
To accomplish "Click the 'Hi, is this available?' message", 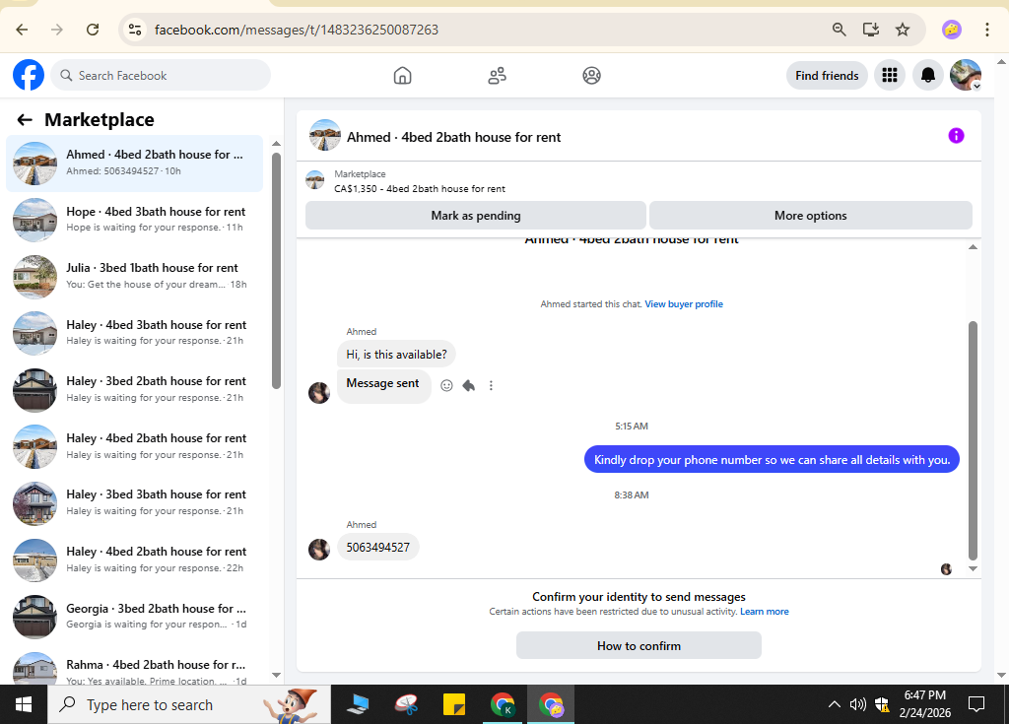I will point(396,354).
